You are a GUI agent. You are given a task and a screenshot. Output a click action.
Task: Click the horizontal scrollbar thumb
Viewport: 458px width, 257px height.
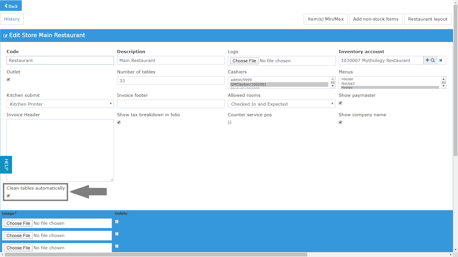pos(156,254)
